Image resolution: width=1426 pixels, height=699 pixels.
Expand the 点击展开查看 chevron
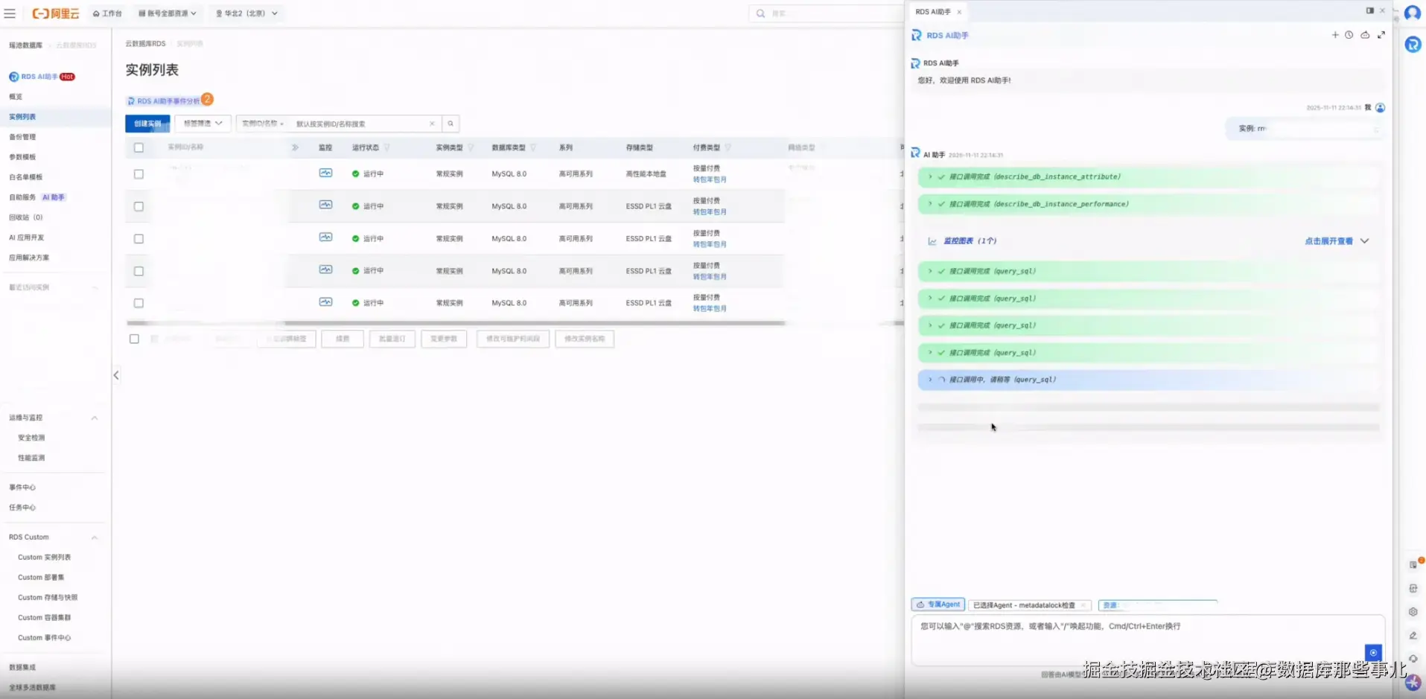click(1364, 241)
